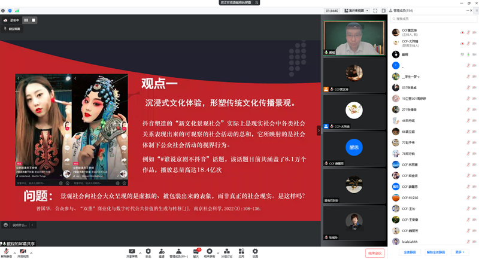
Task: Stop recording via 结束录制 icon
Action: pos(209,252)
